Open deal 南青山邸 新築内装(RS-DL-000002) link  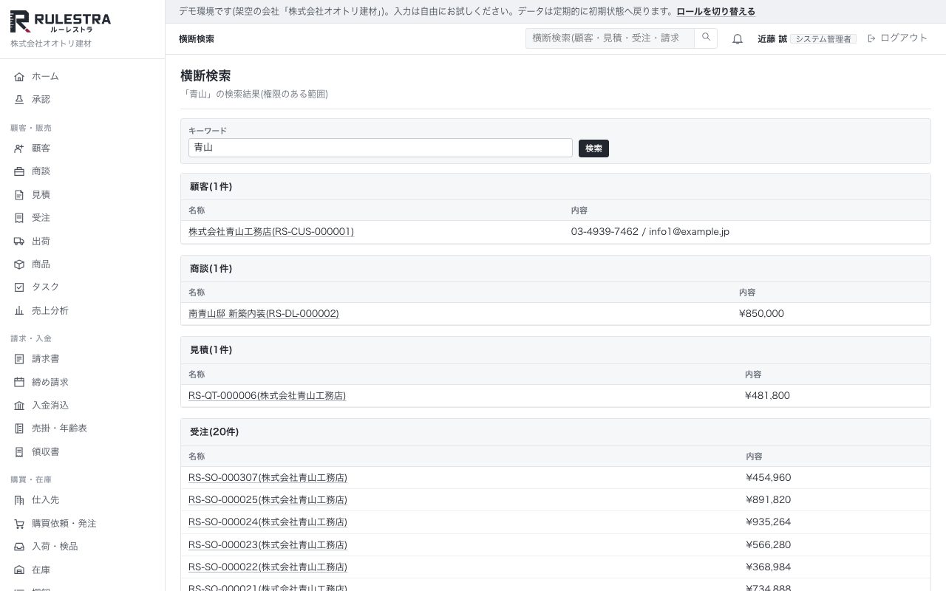click(x=264, y=314)
